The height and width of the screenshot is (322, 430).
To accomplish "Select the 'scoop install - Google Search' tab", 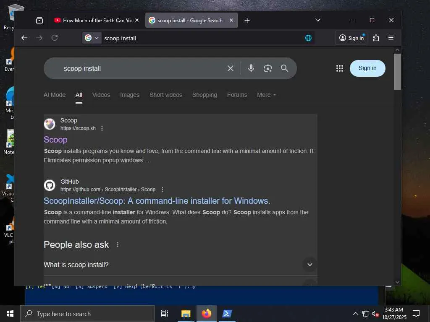I will point(191,20).
